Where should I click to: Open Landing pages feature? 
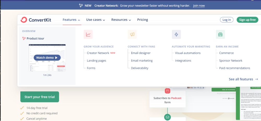pos(96,61)
